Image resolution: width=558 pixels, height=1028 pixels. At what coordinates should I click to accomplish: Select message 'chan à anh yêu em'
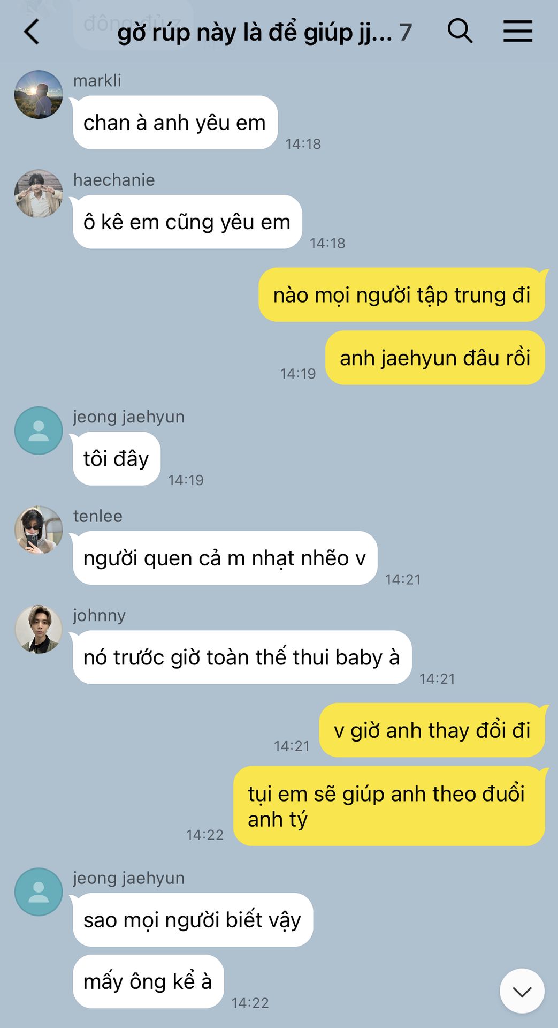[x=175, y=123]
